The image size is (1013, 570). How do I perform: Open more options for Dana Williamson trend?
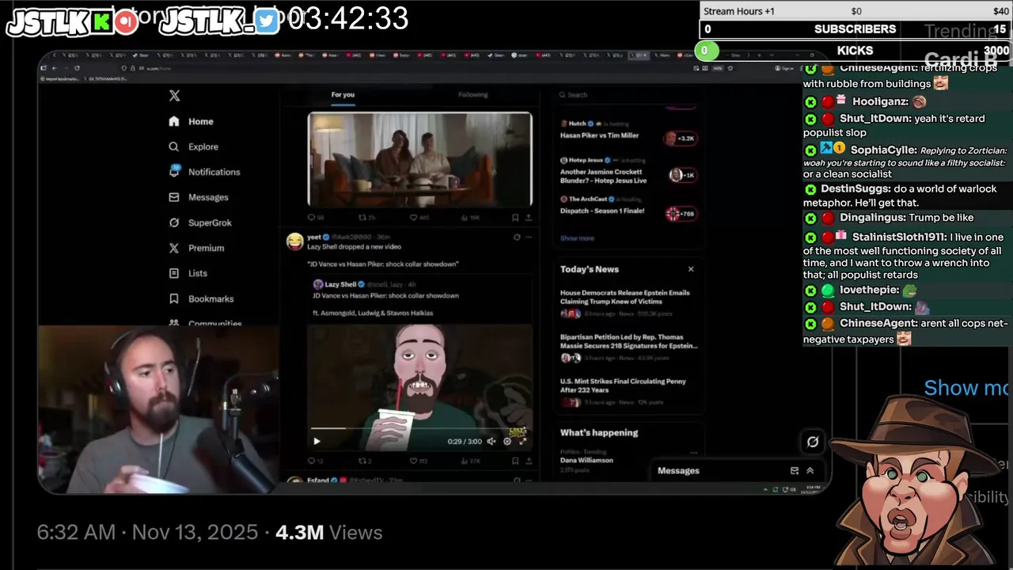[693, 454]
